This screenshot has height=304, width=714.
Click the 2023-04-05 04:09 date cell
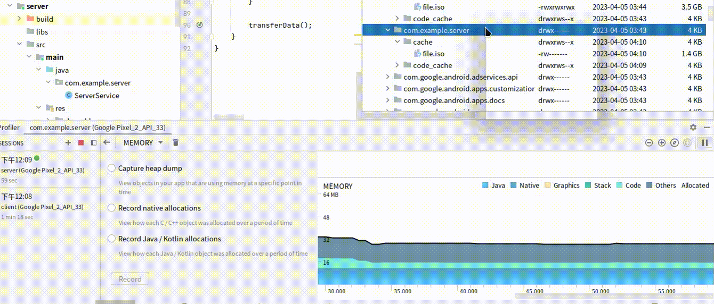tap(619, 65)
